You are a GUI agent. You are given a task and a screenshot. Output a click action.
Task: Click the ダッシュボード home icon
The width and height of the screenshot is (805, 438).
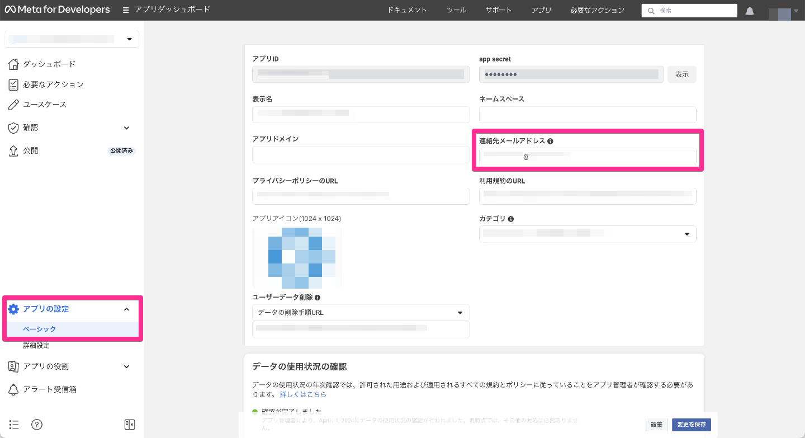coord(13,64)
